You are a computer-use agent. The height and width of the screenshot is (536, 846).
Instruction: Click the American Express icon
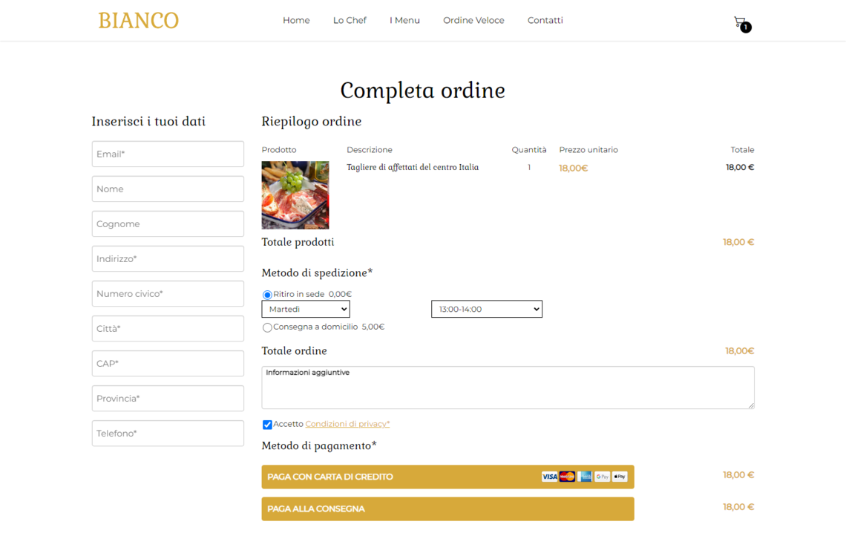coord(585,477)
